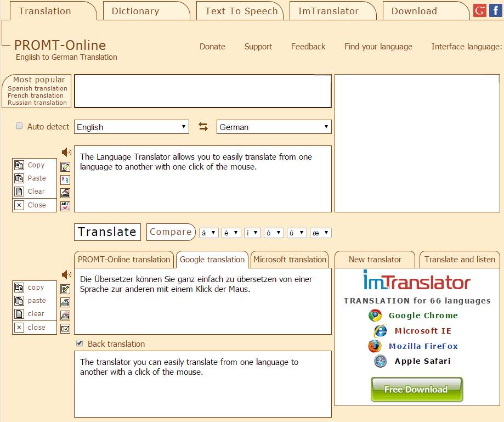The height and width of the screenshot is (422, 504).
Task: Enable the Auto detect checkbox
Action: click(x=20, y=126)
